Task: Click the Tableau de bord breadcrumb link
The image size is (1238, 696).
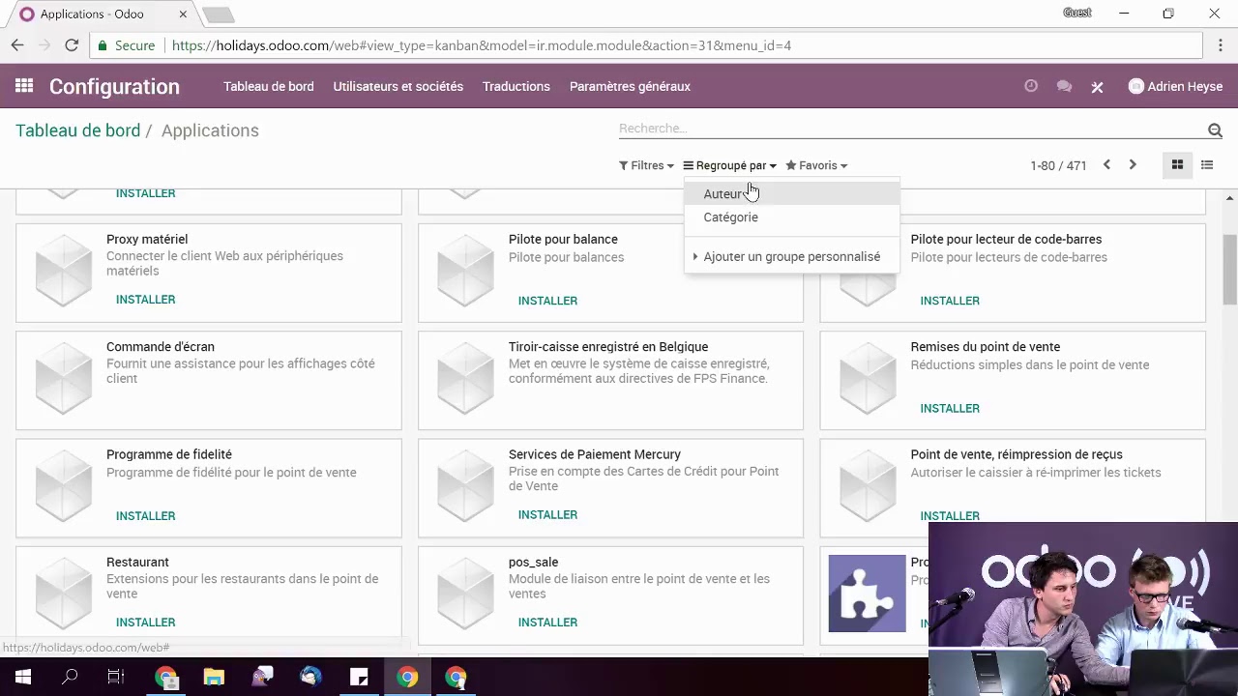Action: 77,130
